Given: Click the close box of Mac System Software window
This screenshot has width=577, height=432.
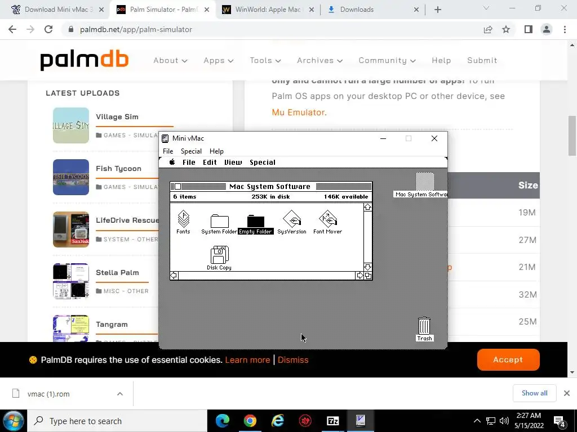Looking at the screenshot, I should [177, 187].
